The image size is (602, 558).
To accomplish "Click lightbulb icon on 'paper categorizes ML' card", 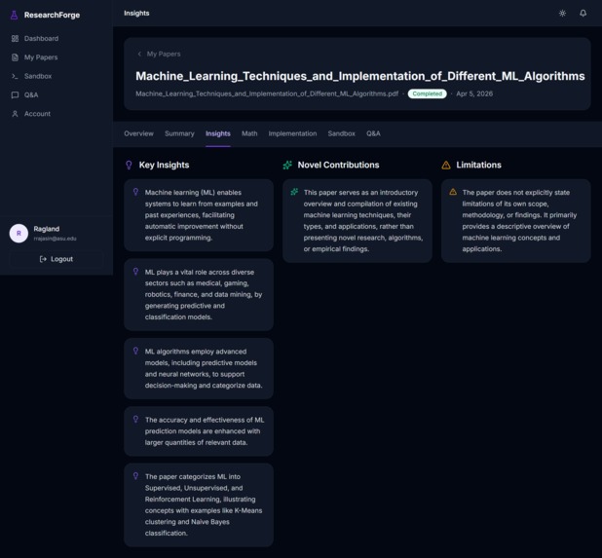I will click(x=135, y=476).
